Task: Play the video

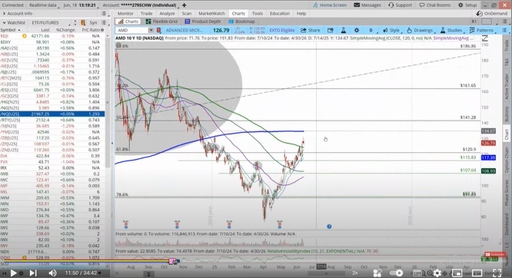Action: point(13,273)
